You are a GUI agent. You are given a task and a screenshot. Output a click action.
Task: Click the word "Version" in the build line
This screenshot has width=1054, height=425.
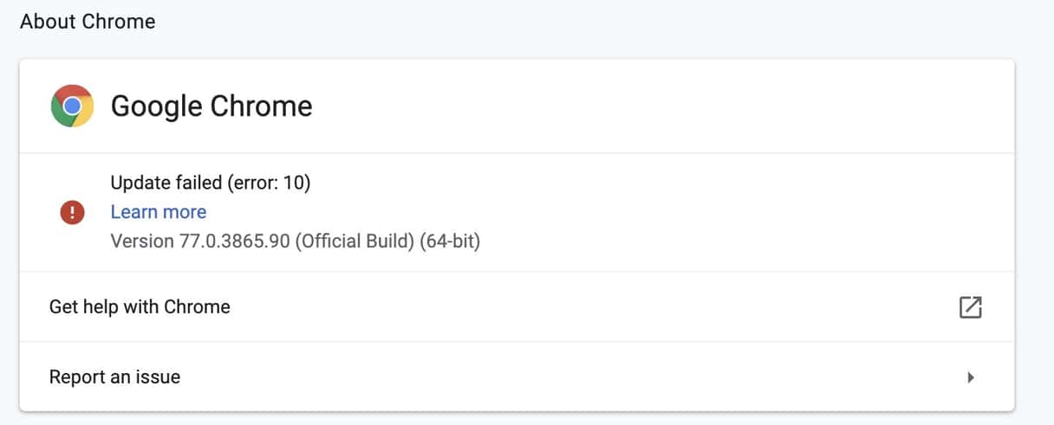tap(140, 241)
